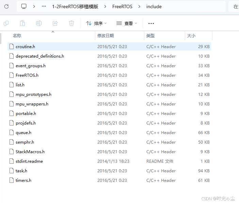Select the StackMacros.h file name

(x=30, y=152)
